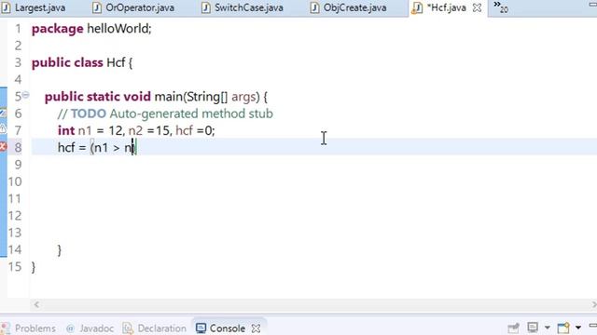597x335 pixels.
Task: Click the horizontal scrollbar left arrow
Action: pos(36,304)
